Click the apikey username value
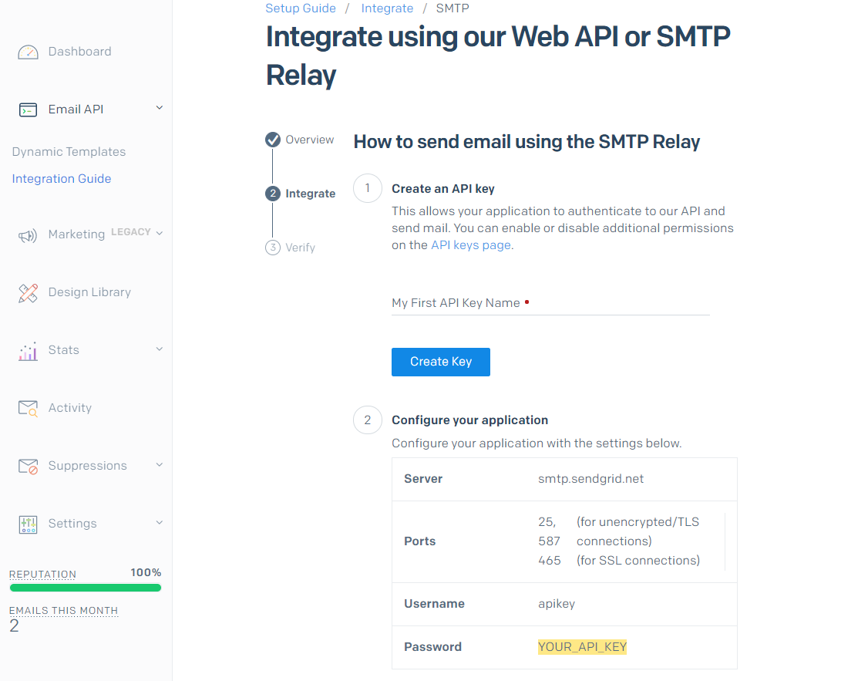Image resolution: width=868 pixels, height=681 pixels. coord(557,603)
